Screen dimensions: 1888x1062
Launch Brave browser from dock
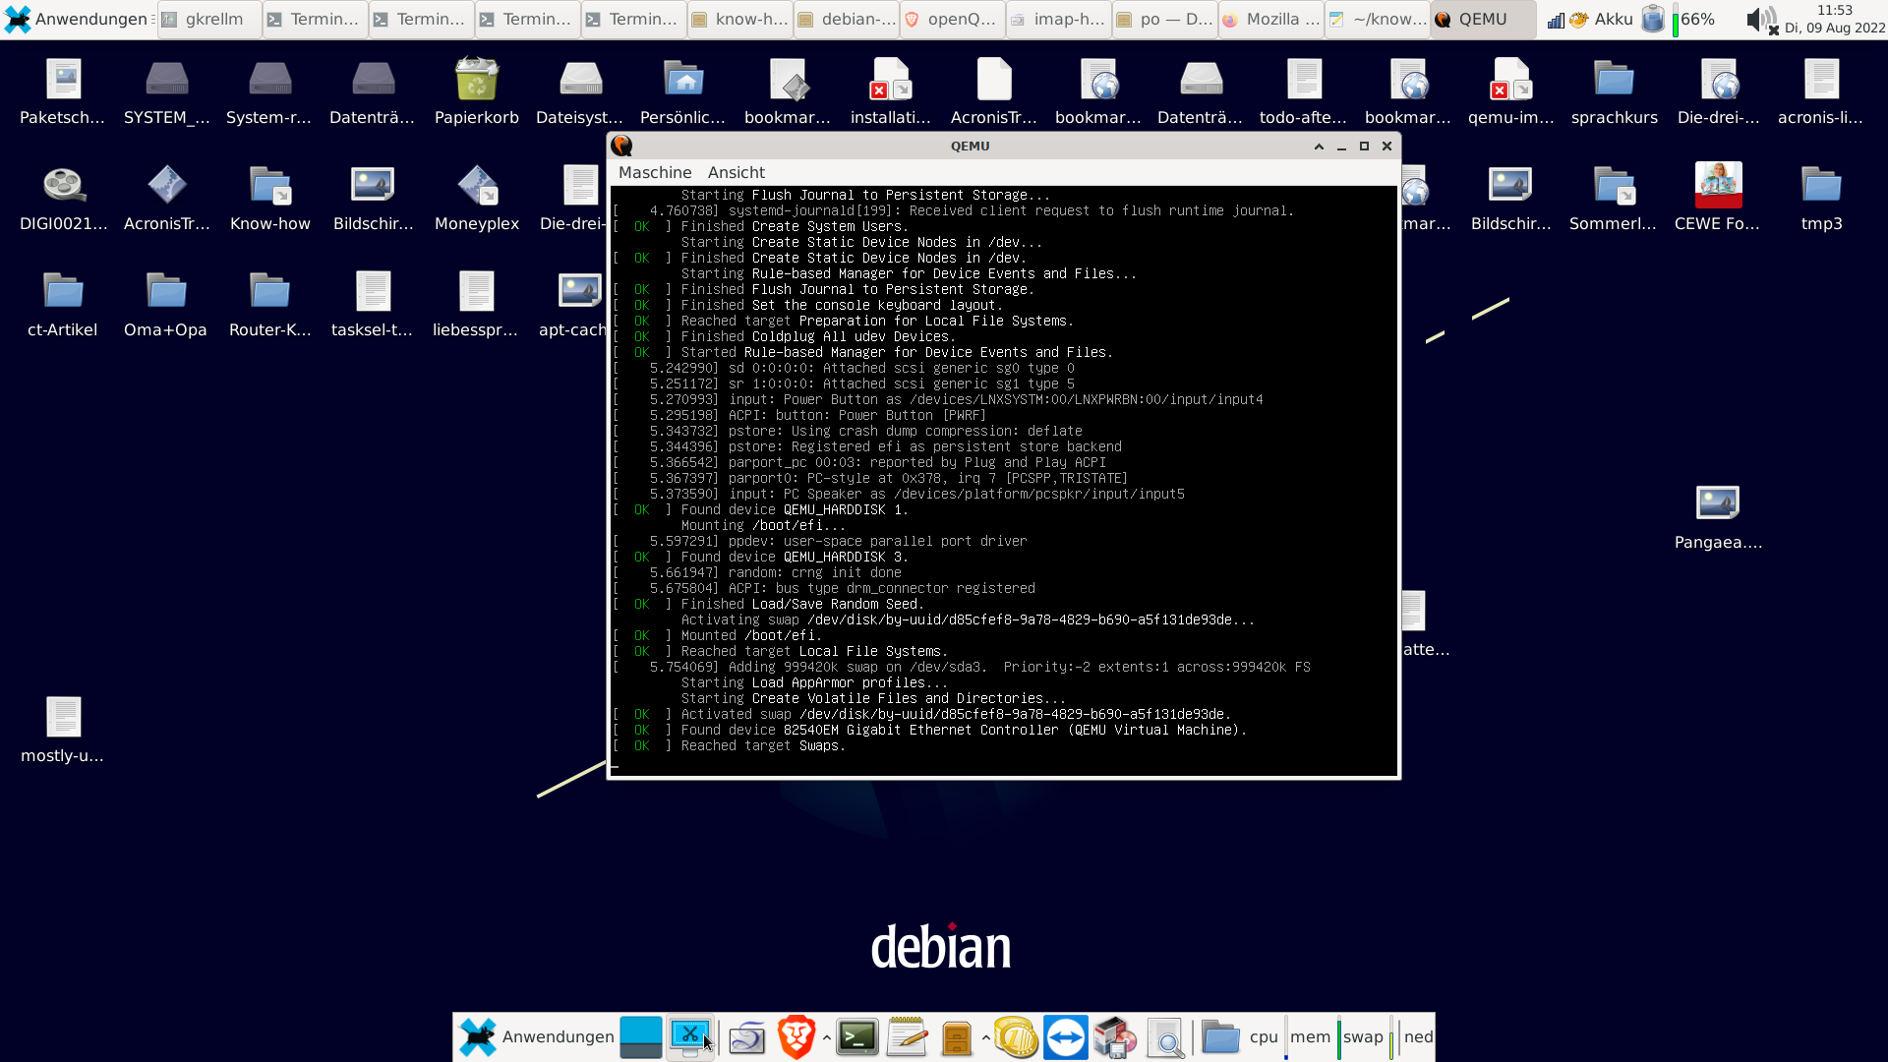[796, 1037]
